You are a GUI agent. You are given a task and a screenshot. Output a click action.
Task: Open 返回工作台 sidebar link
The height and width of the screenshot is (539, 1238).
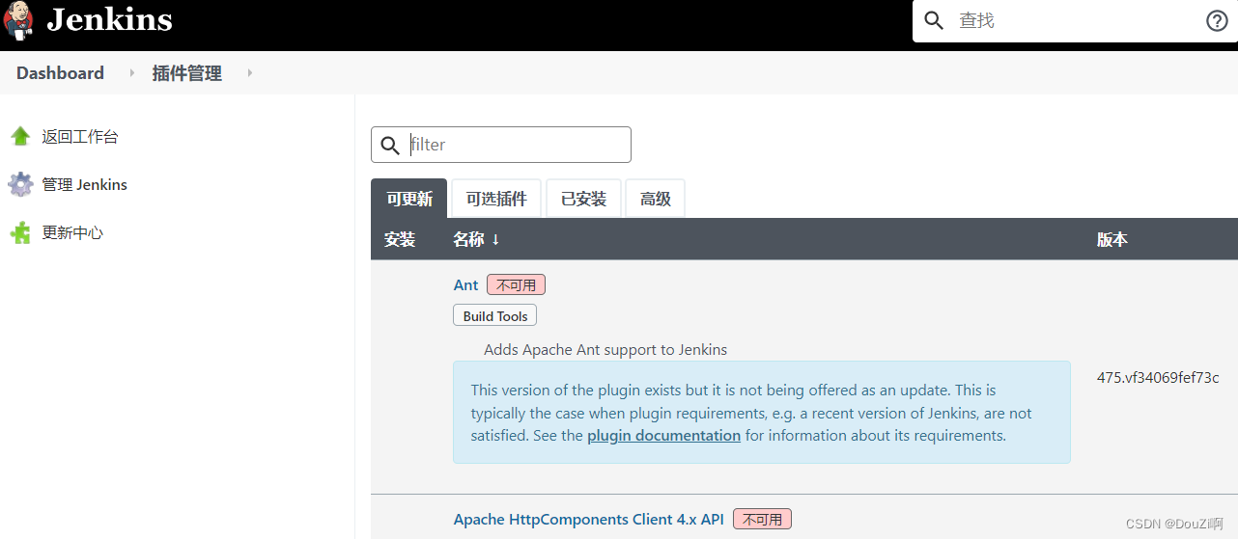[x=80, y=137]
